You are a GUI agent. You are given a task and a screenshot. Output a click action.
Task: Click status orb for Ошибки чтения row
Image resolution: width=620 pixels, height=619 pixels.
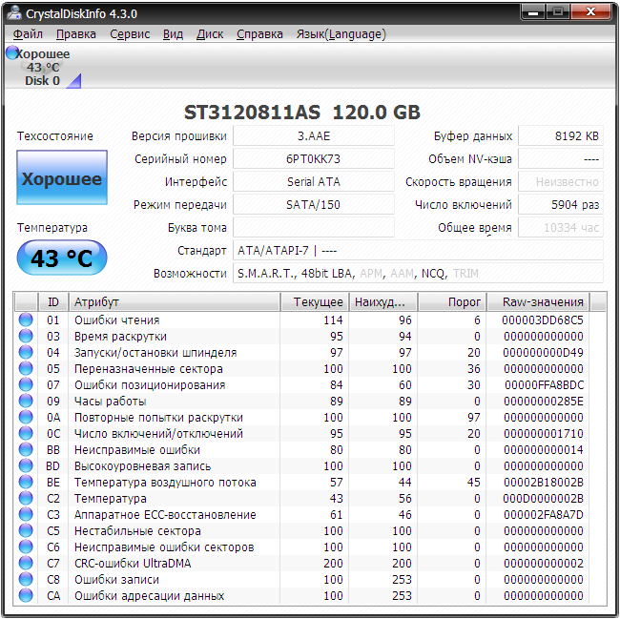[26, 320]
